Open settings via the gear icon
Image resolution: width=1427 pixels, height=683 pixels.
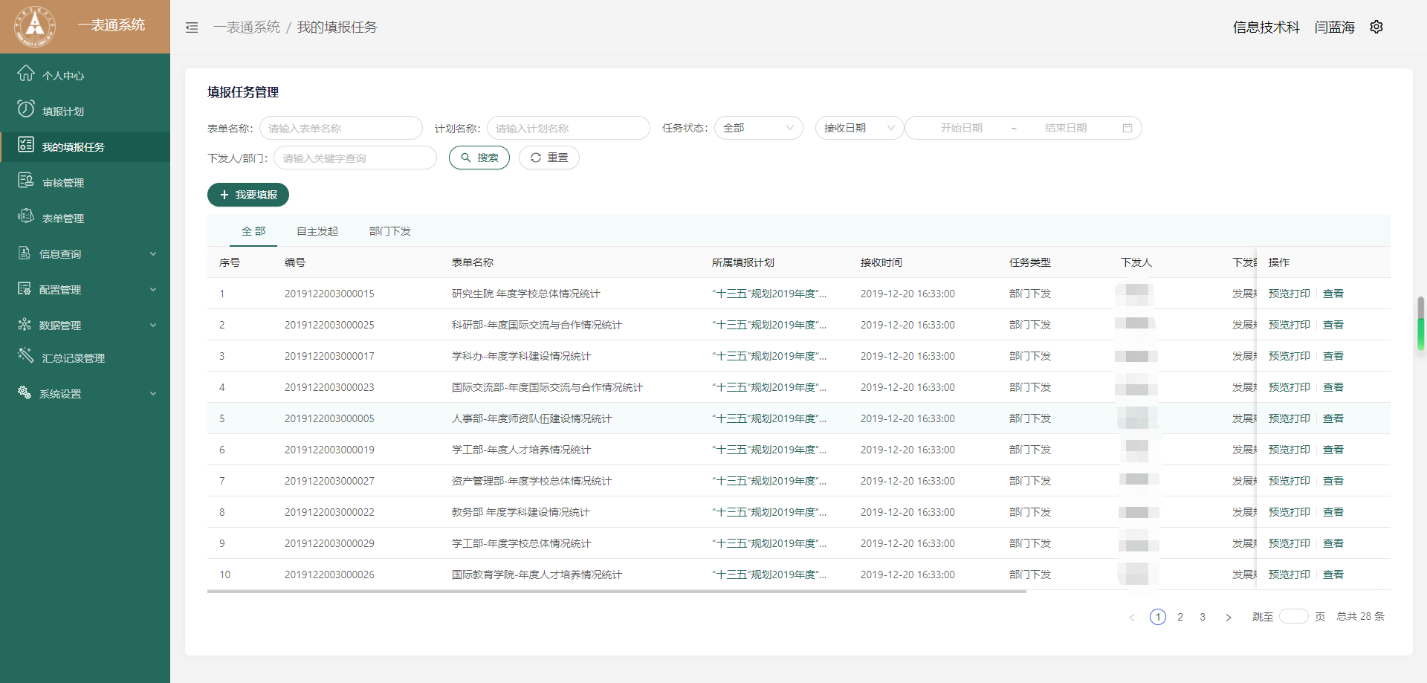coord(1376,27)
